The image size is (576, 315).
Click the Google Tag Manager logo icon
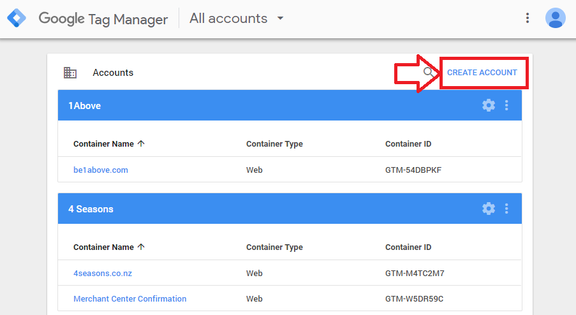tap(17, 18)
